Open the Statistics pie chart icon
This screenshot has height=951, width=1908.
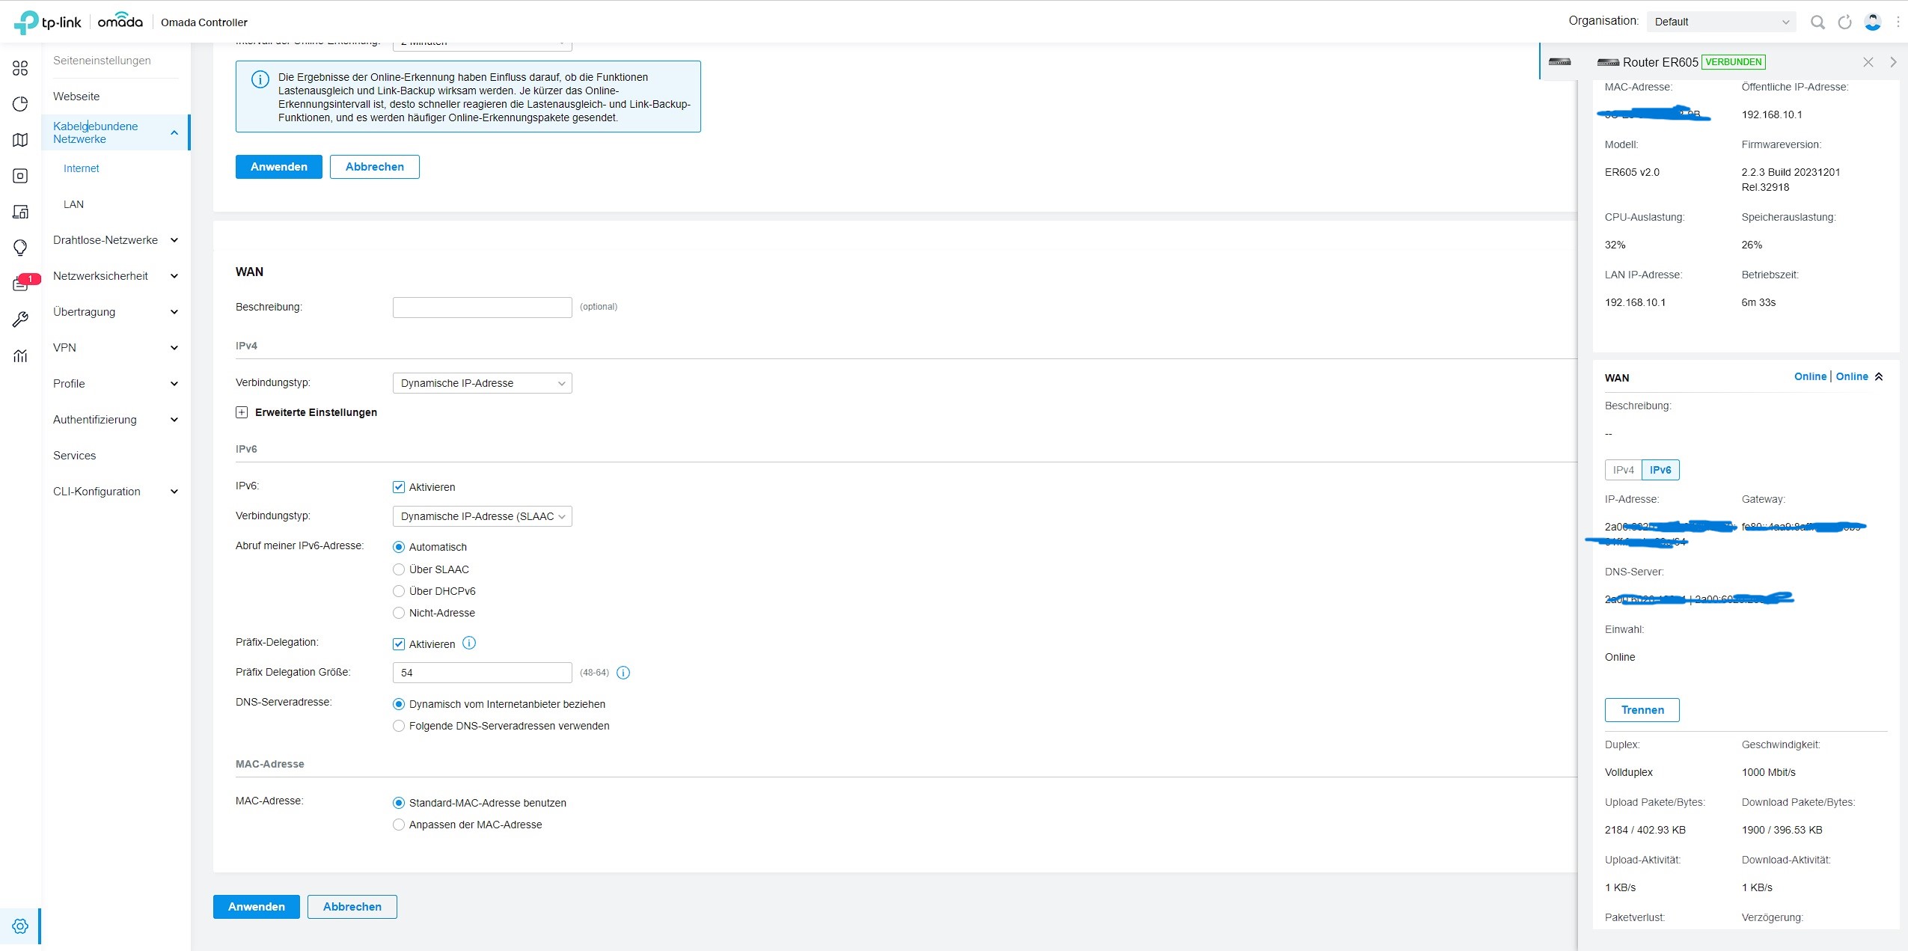(x=20, y=104)
